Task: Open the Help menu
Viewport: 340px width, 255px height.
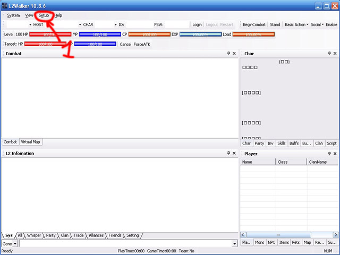Action: click(x=58, y=15)
